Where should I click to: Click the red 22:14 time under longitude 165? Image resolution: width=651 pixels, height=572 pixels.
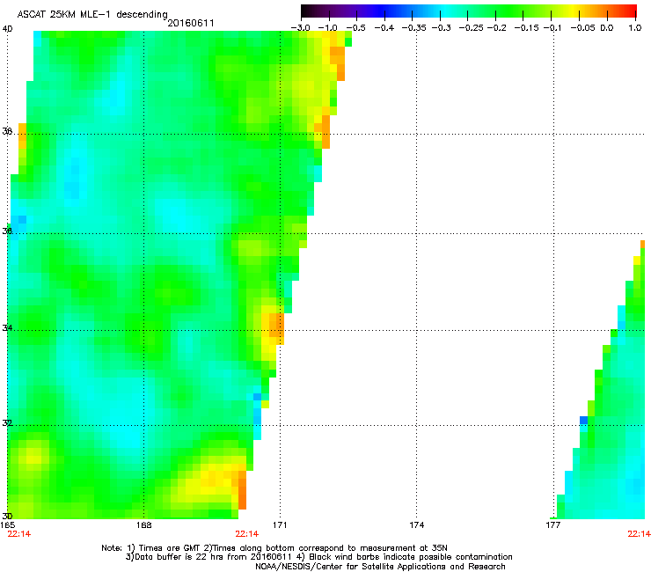pyautogui.click(x=19, y=534)
